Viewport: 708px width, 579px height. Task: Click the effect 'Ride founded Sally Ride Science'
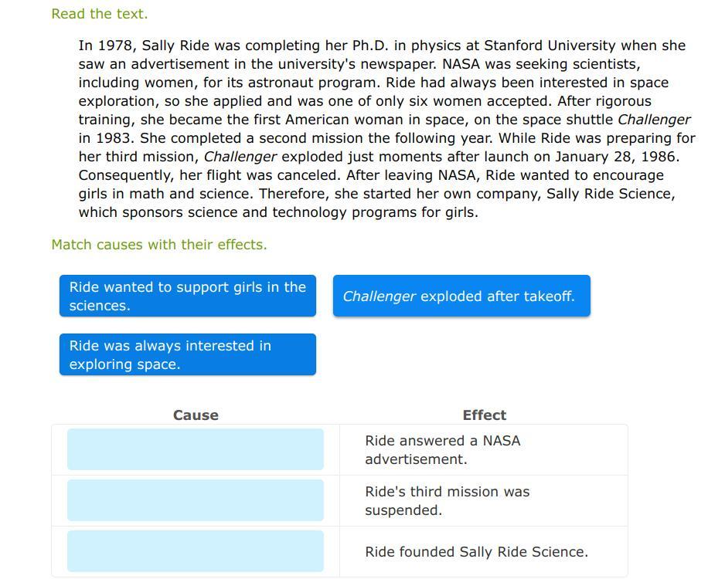[x=476, y=551]
